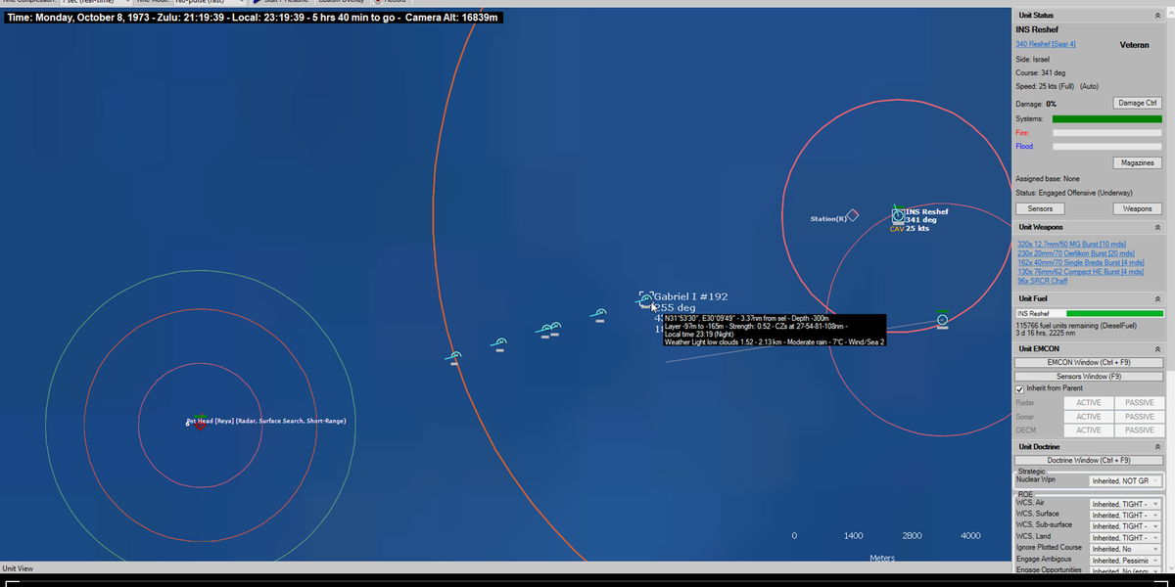The image size is (1175, 587).
Task: Toggle the Inherit from Parent checkbox
Action: 1020,388
